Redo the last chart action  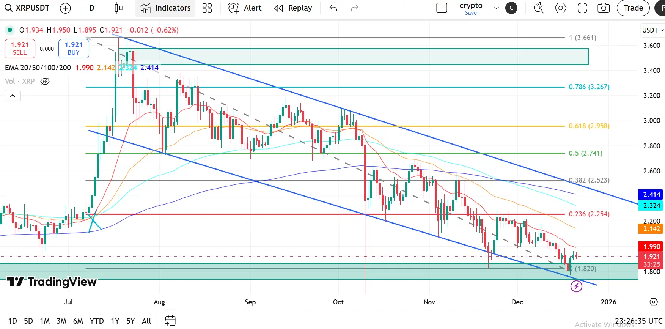click(355, 8)
